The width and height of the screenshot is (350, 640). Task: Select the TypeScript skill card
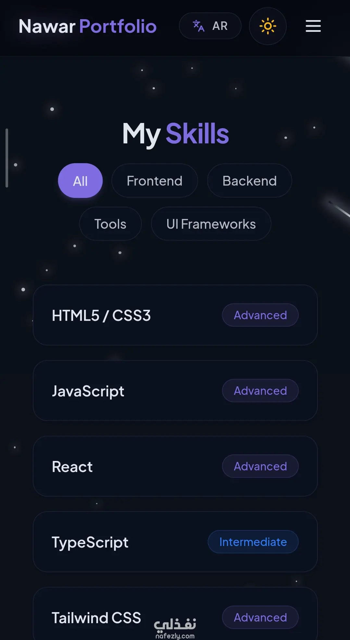point(175,542)
